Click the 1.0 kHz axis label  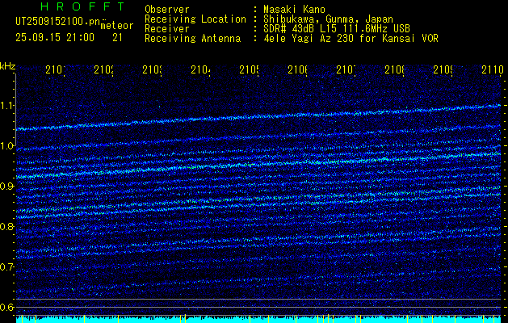click(x=7, y=146)
